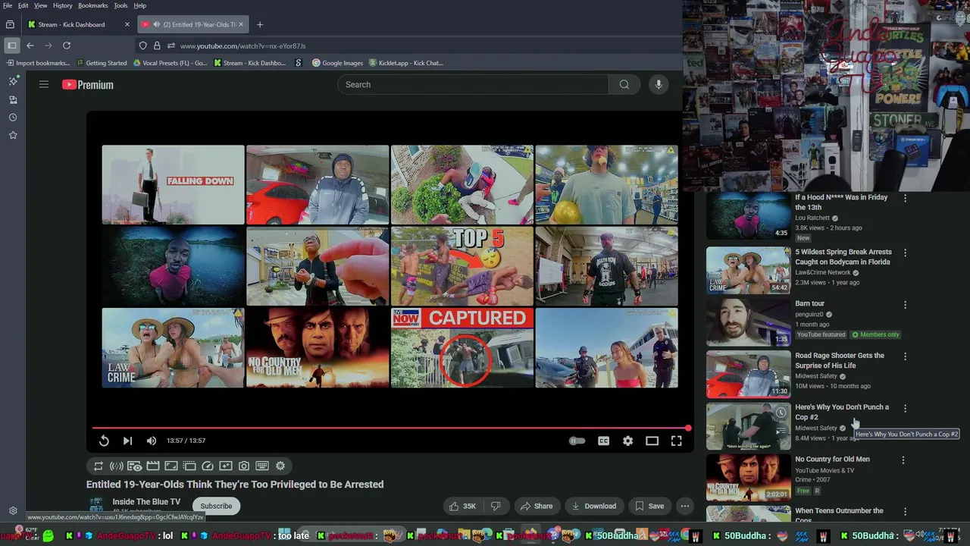This screenshot has width=970, height=546.
Task: Enter fullscreen mode
Action: 677,441
